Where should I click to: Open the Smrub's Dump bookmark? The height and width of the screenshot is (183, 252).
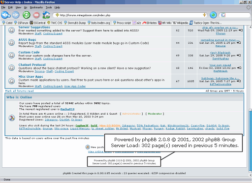[x=75, y=23]
